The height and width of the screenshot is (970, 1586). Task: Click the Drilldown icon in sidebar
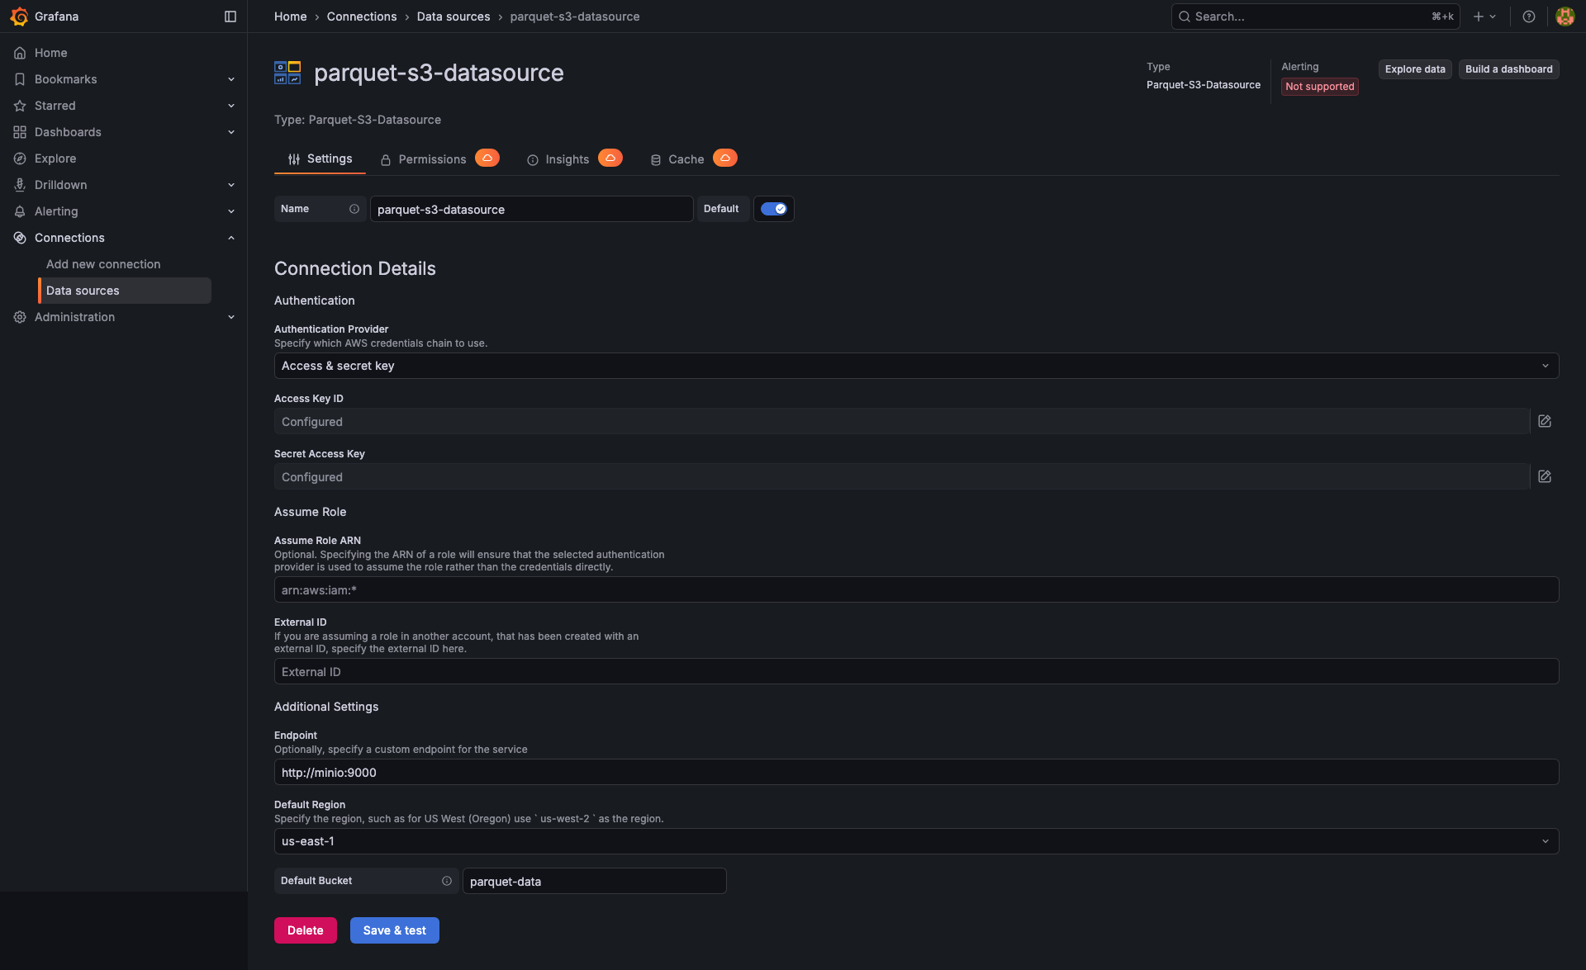(x=20, y=185)
